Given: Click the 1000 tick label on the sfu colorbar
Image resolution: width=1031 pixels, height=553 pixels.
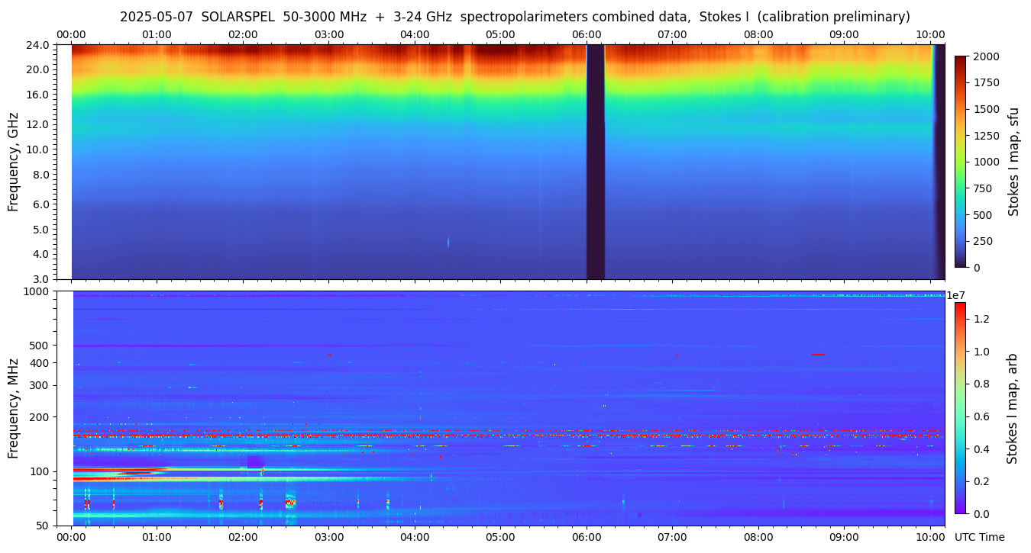Looking at the screenshot, I should pyautogui.click(x=987, y=162).
